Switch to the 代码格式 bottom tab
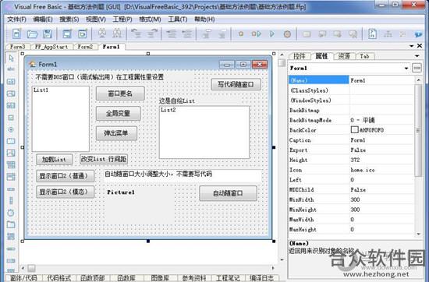This screenshot has width=429, height=282. click(58, 278)
